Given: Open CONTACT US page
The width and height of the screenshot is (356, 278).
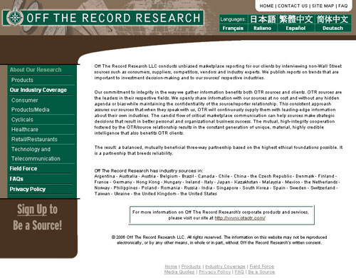Looking at the screenshot, I should (293, 6).
